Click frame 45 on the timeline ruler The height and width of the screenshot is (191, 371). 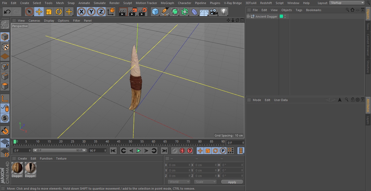tap(119, 142)
